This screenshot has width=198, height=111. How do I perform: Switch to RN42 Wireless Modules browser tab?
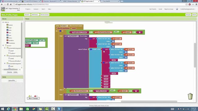click(70, 1)
